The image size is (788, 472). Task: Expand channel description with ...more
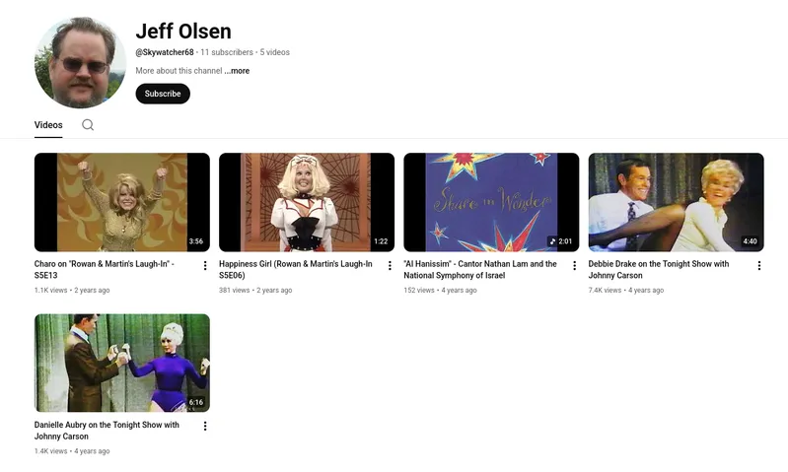pyautogui.click(x=238, y=71)
